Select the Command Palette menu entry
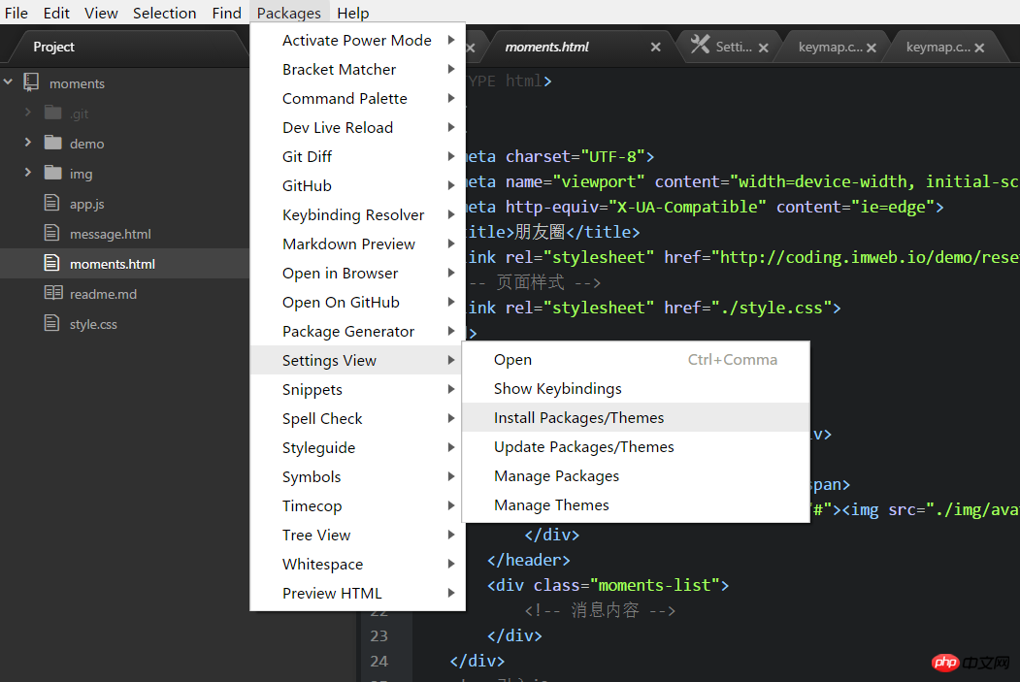The image size is (1020, 682). tap(357, 98)
